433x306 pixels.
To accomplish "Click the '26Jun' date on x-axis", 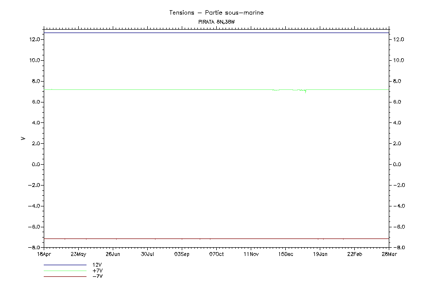I will click(113, 254).
